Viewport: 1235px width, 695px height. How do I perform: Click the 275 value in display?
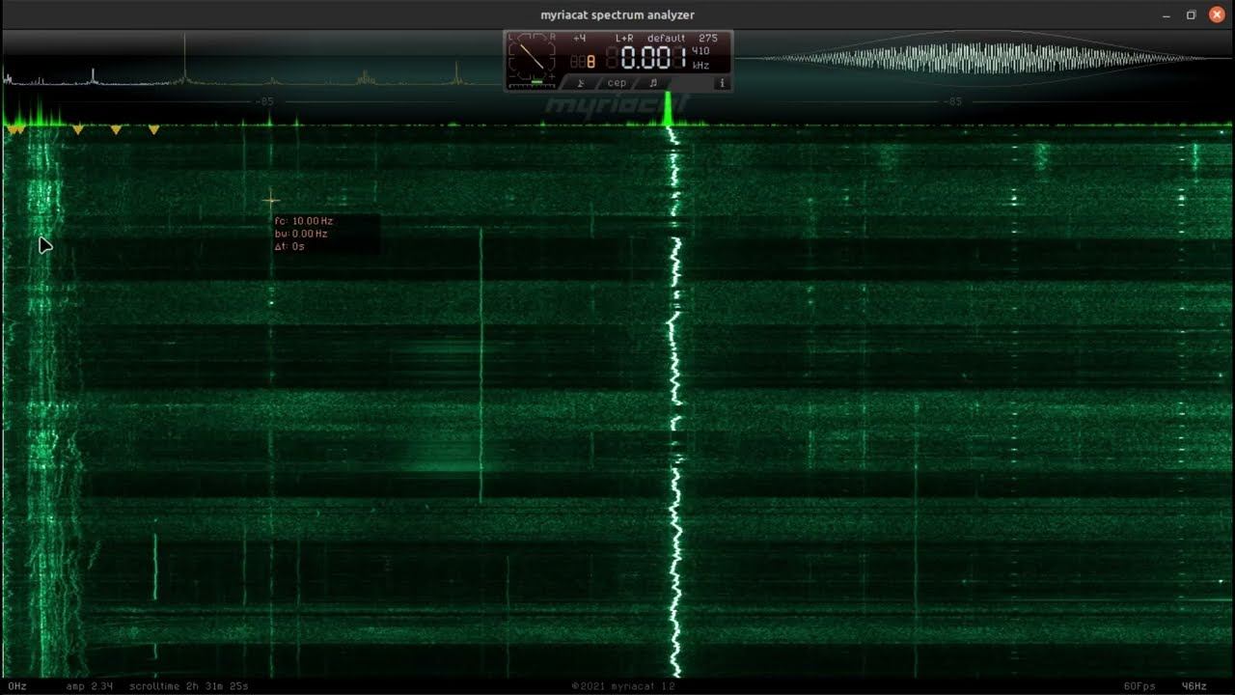(708, 39)
